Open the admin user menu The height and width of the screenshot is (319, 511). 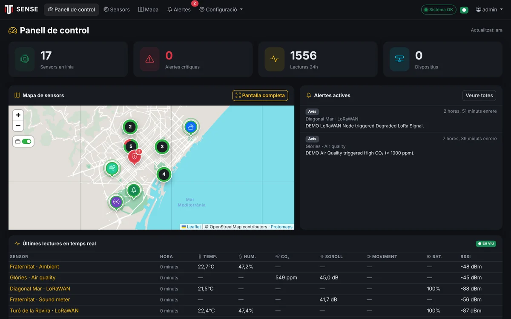pos(489,9)
